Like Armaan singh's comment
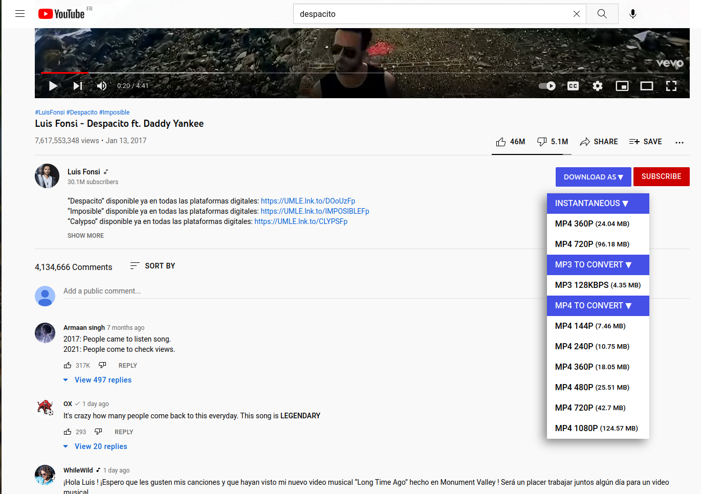Screen dimensions: 701x494 [x=68, y=366]
